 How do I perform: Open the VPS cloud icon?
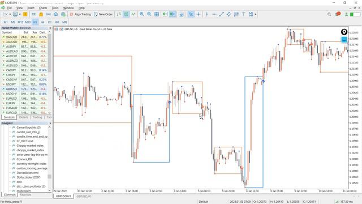tap(56, 14)
